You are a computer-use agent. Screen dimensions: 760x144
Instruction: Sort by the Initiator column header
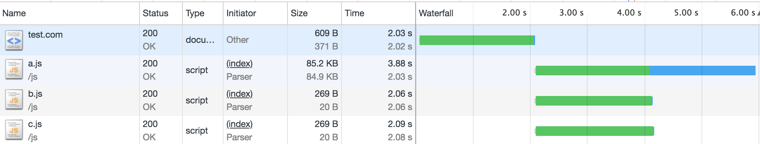click(255, 13)
